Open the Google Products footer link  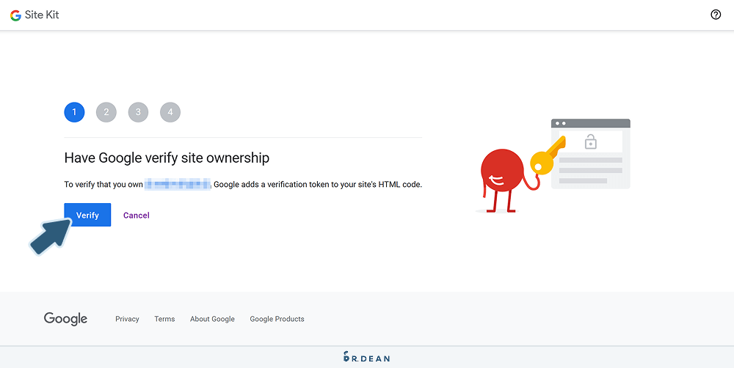(277, 319)
